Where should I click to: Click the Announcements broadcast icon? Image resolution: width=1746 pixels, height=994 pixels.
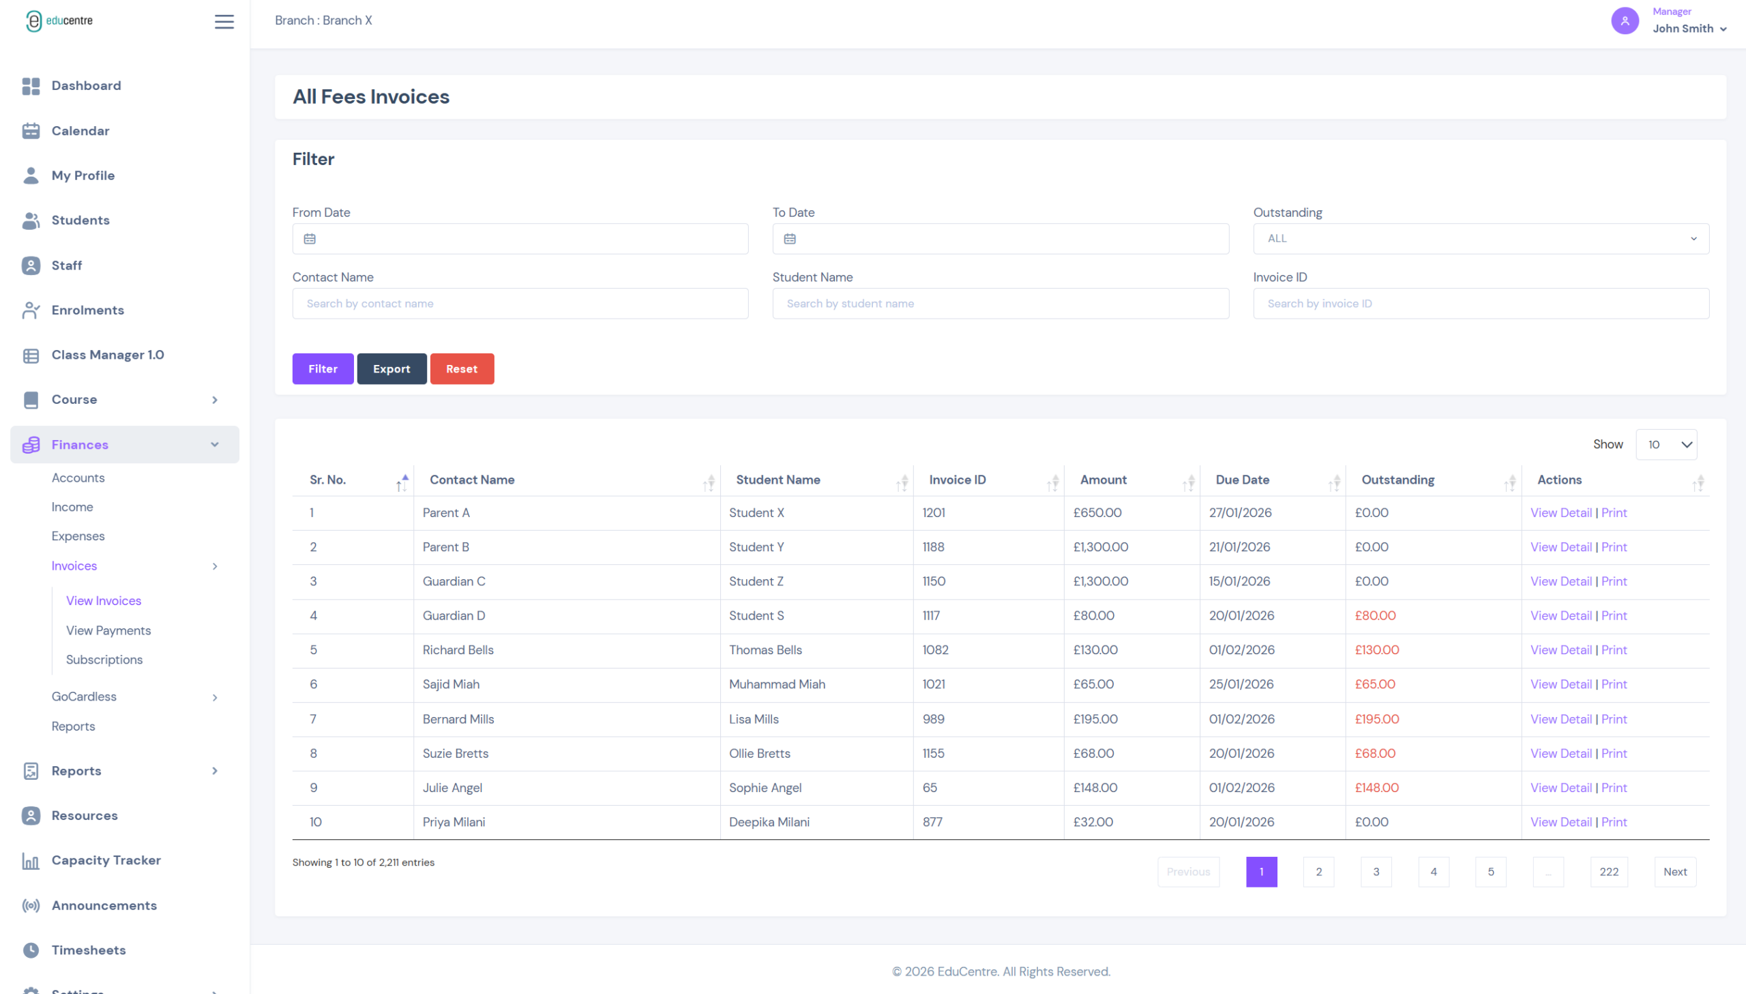(x=31, y=906)
